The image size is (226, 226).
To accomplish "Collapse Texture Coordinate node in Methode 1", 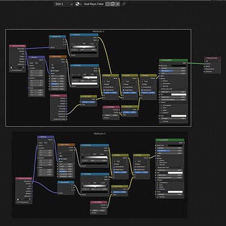I will point(11,46).
